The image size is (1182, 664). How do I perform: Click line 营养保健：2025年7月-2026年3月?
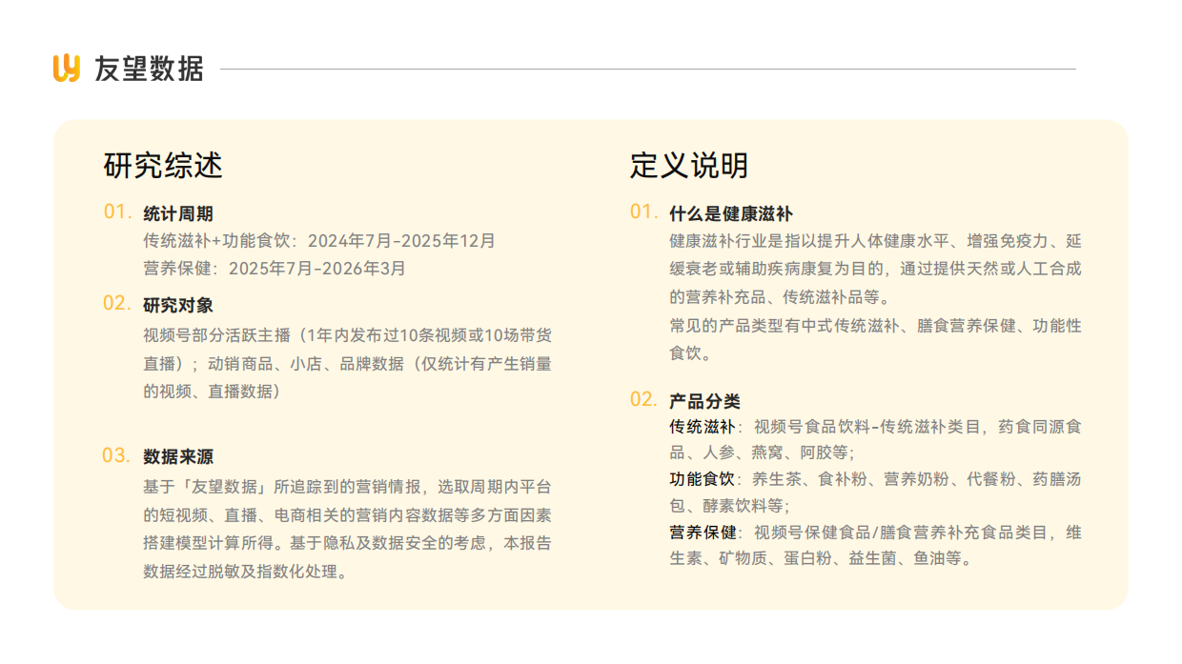click(275, 269)
